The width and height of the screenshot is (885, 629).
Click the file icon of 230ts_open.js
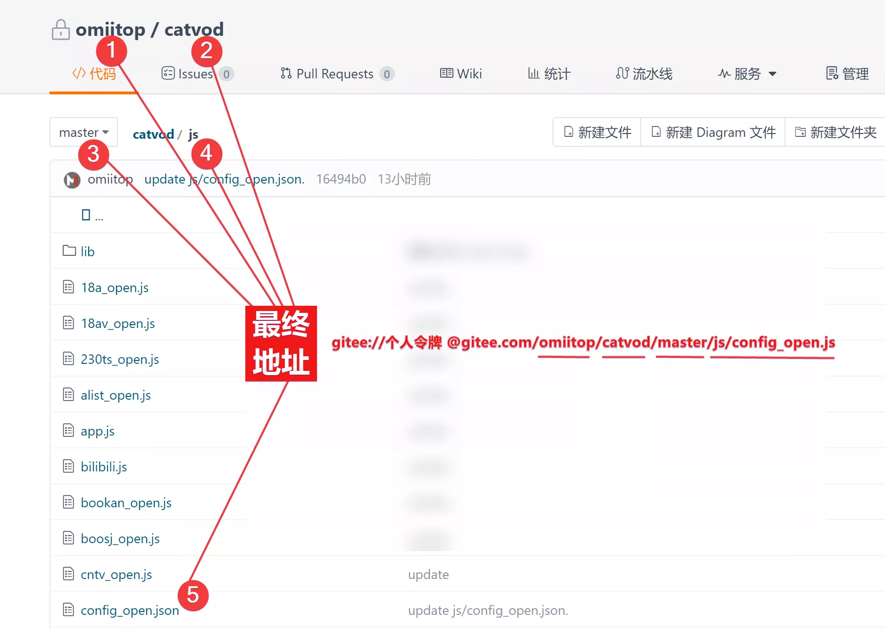click(x=68, y=359)
